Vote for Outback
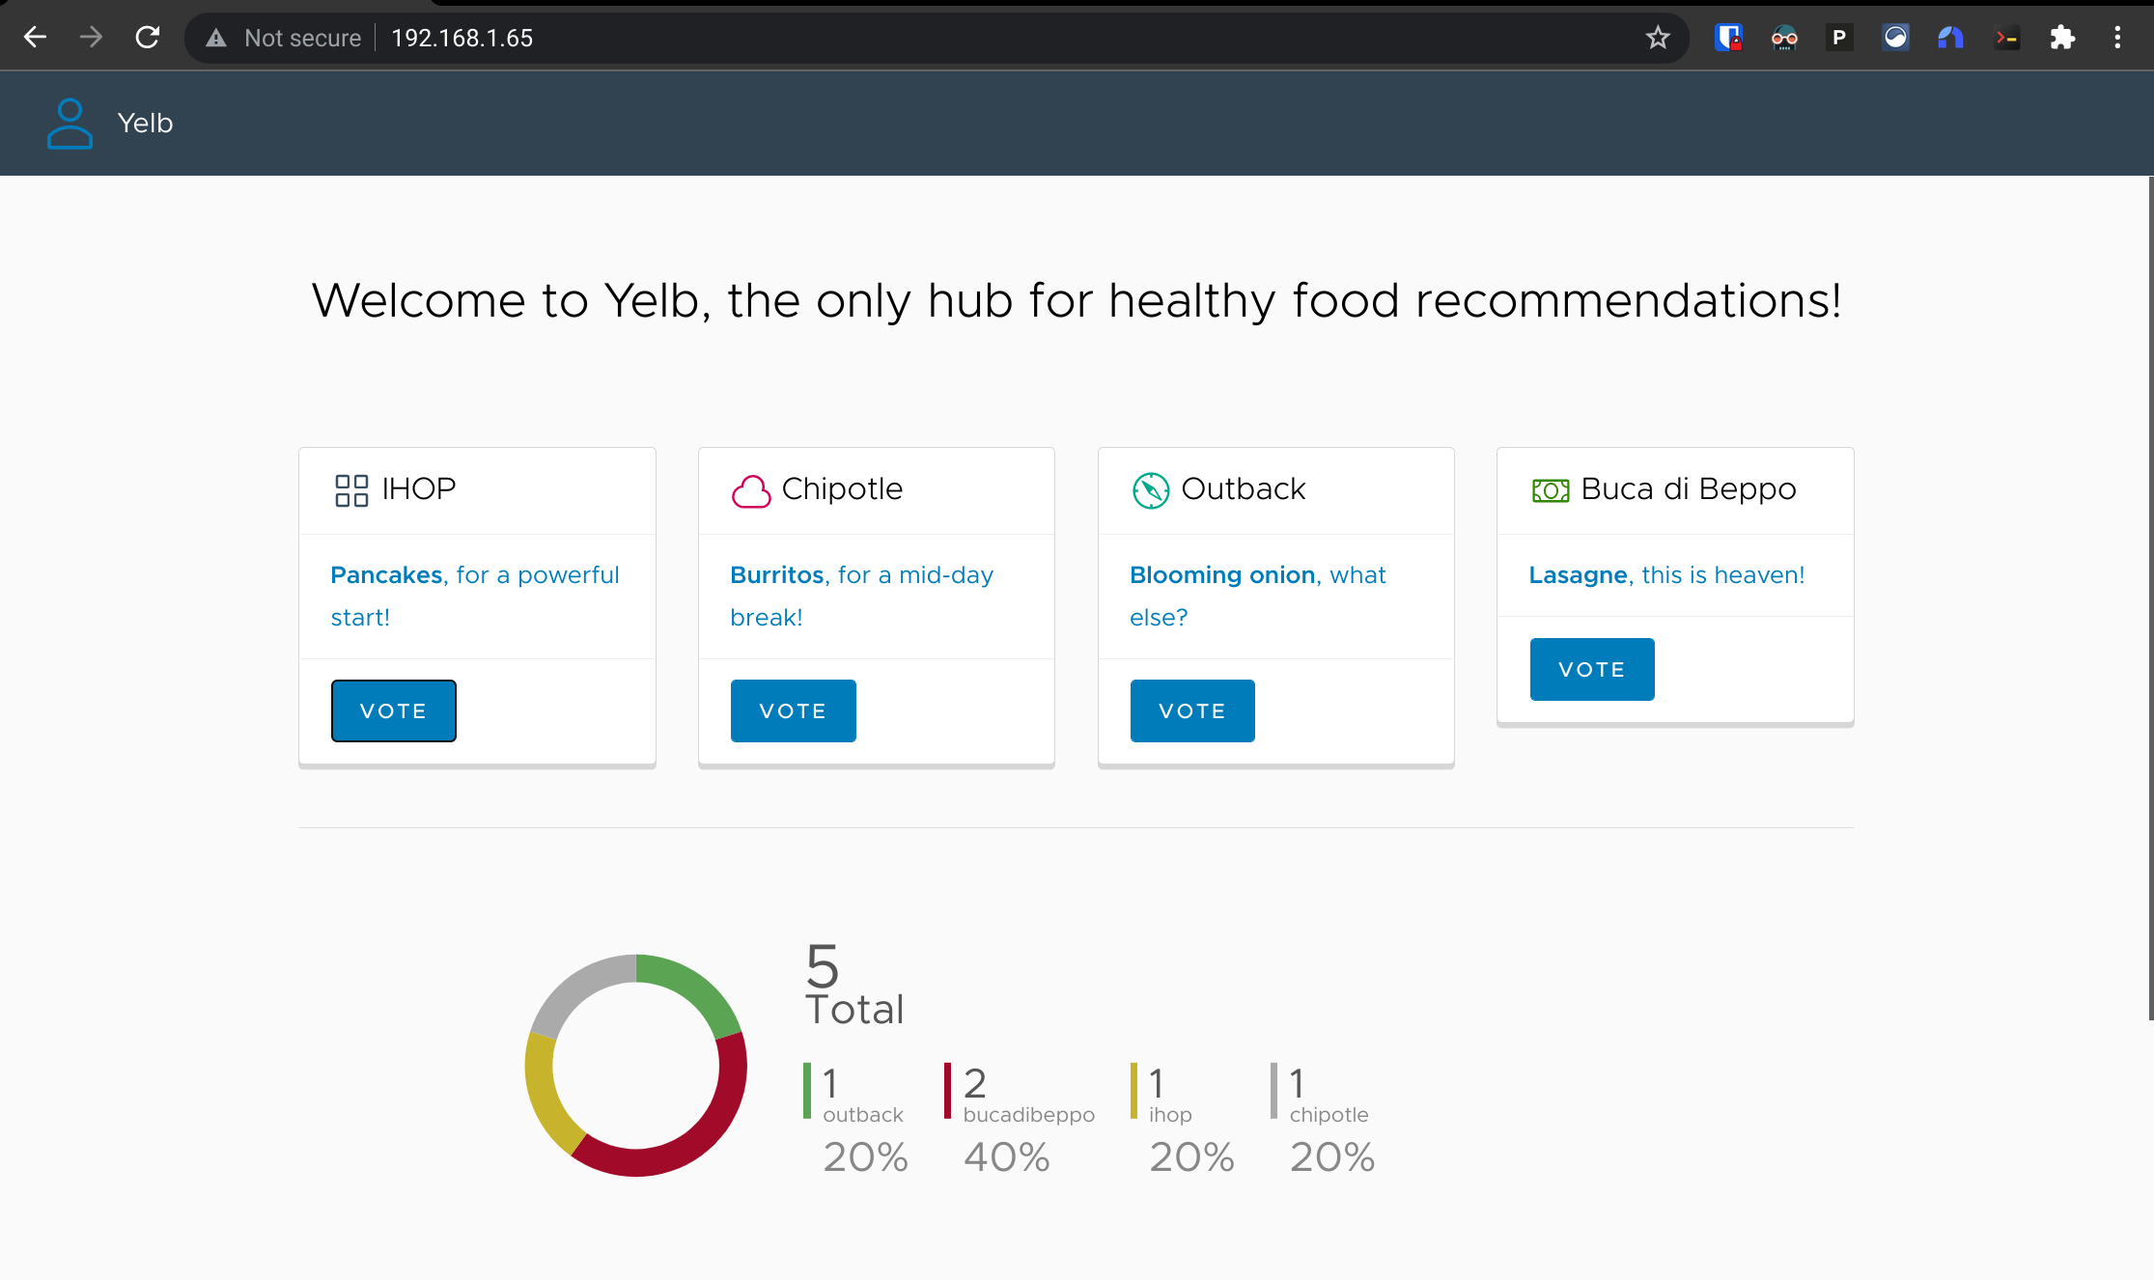This screenshot has height=1280, width=2154. 1192,711
